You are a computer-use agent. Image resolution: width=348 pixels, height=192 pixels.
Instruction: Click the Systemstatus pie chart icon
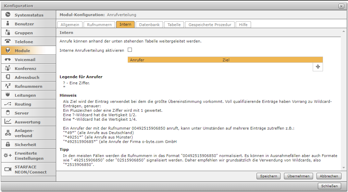coord(8,15)
